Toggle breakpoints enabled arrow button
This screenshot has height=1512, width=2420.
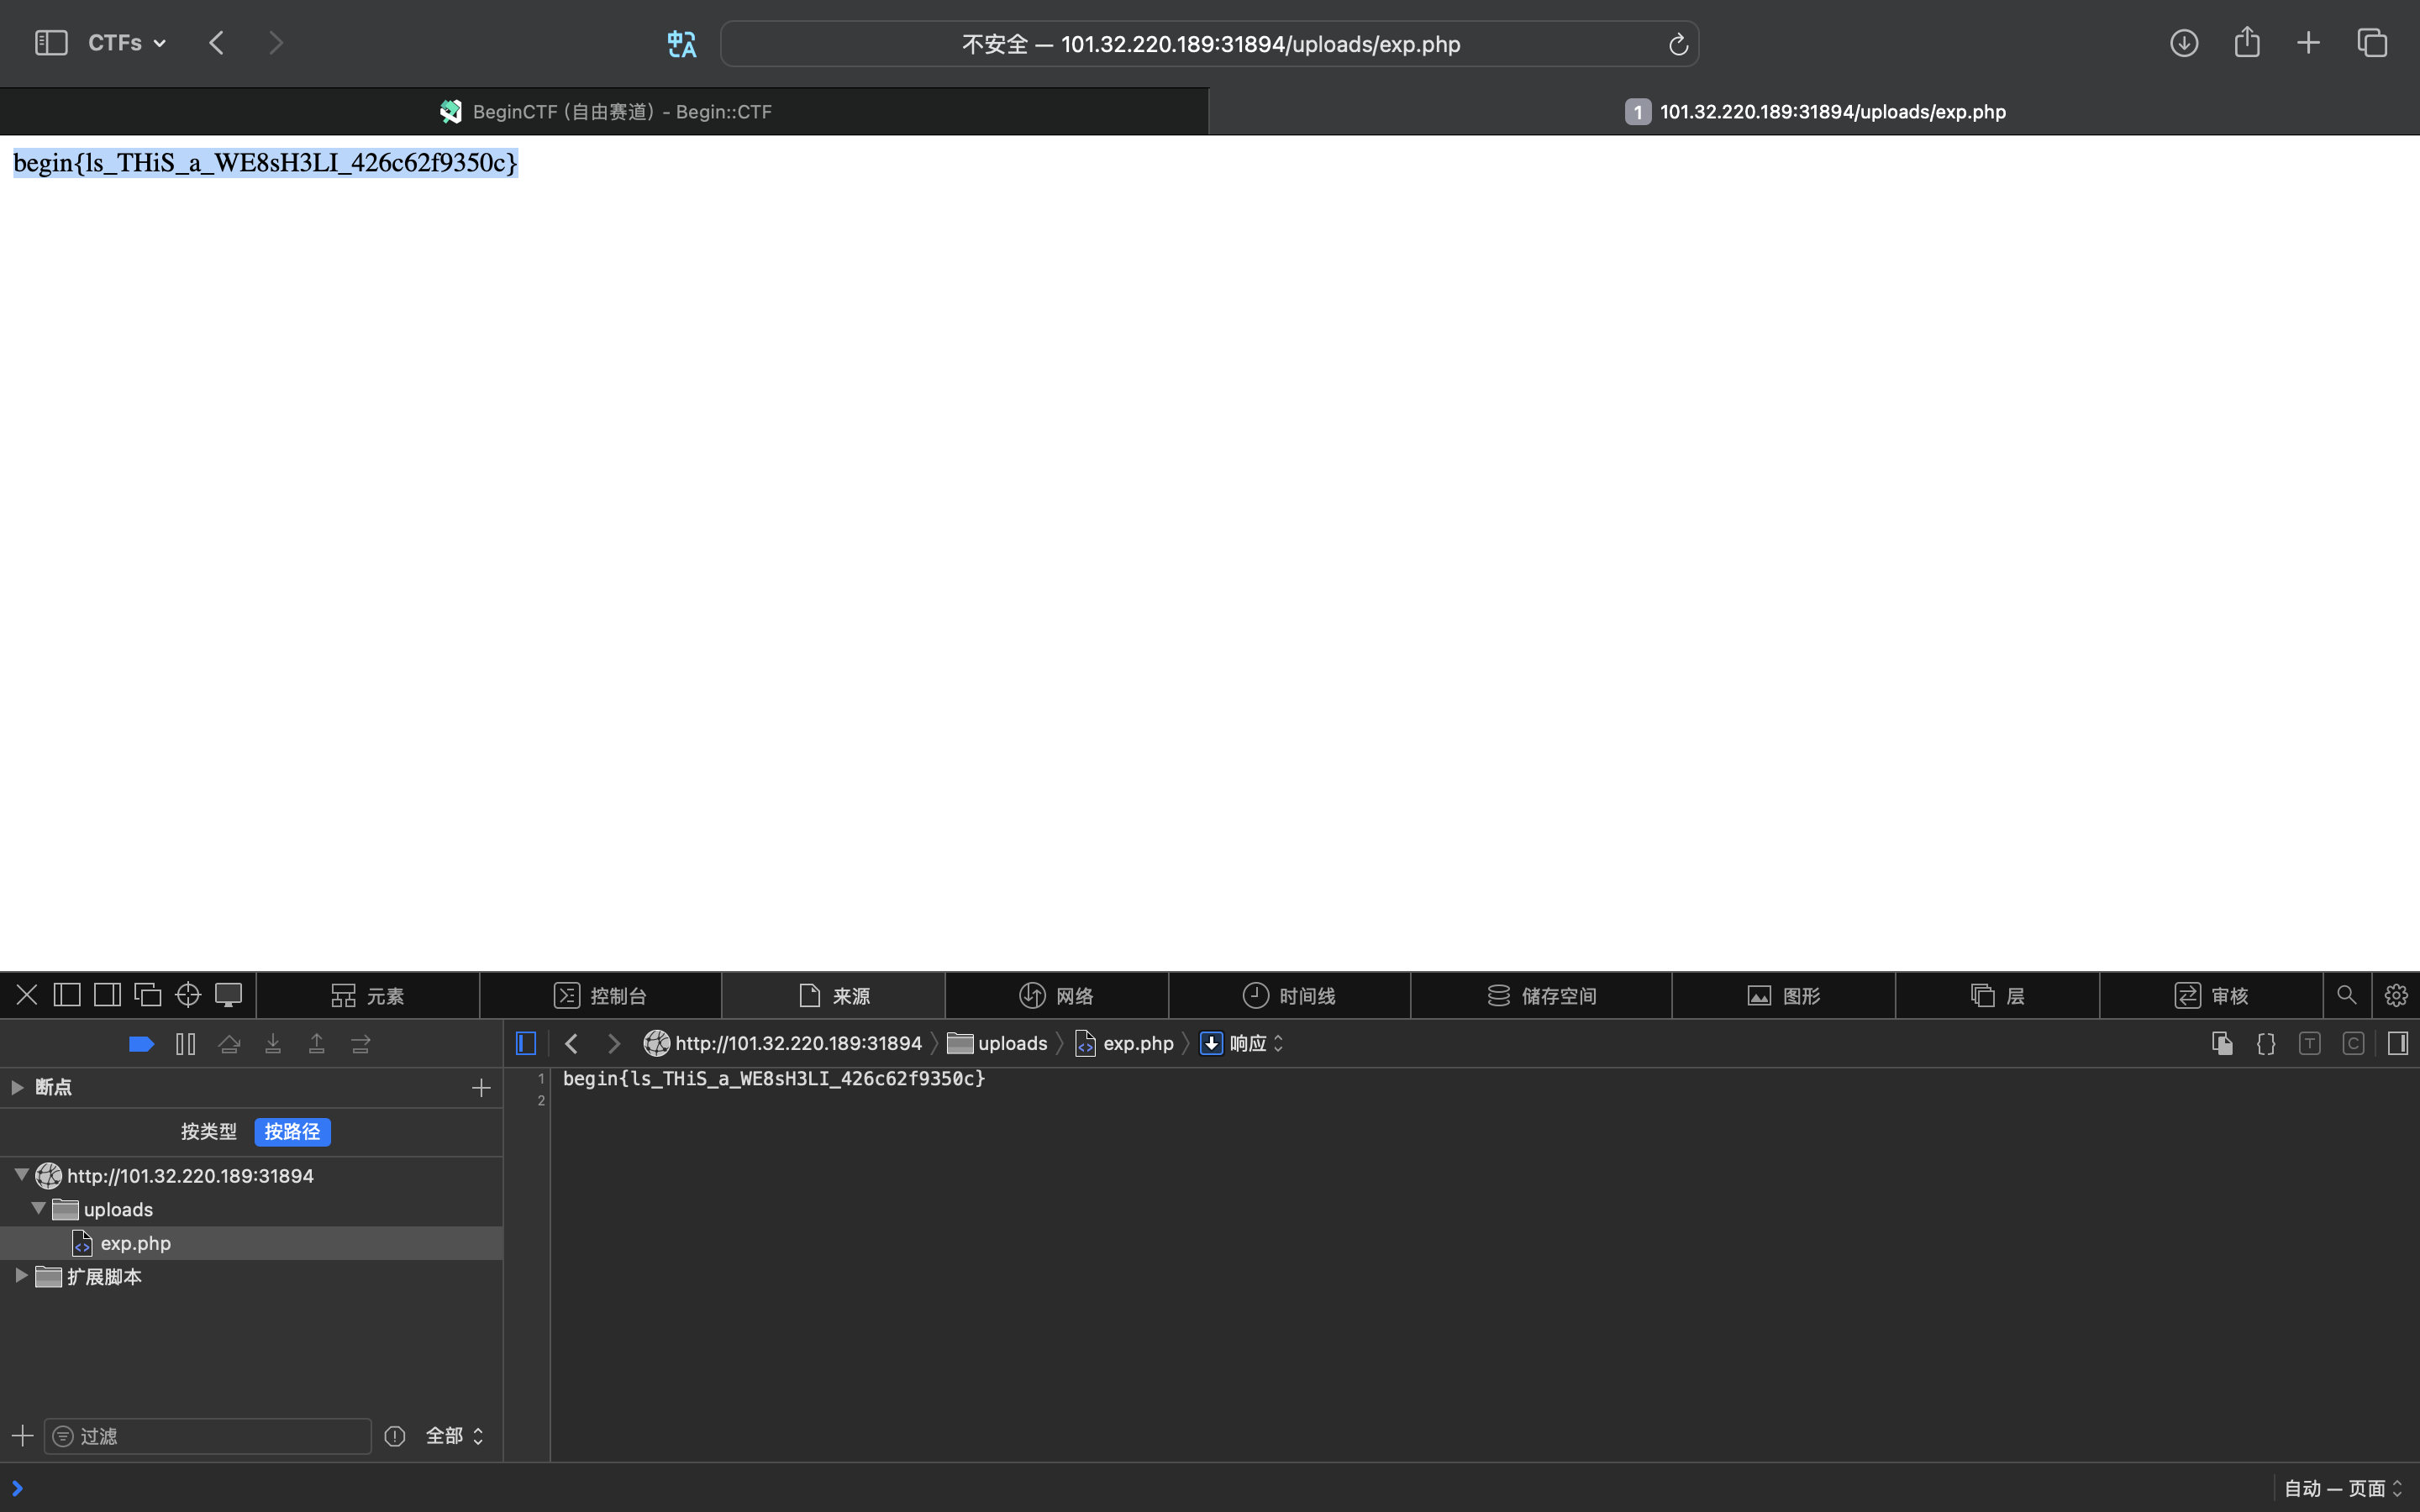(141, 1044)
